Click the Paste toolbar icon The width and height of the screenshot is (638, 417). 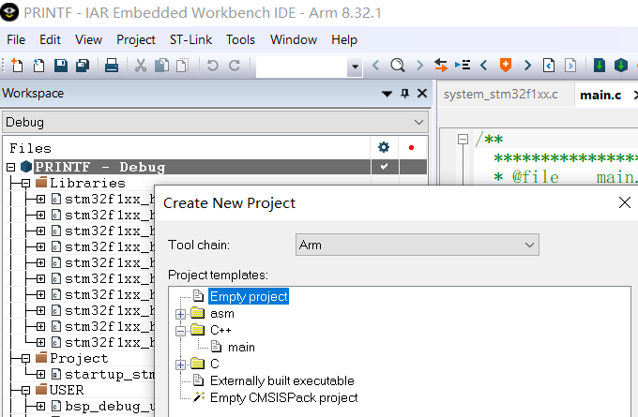(x=182, y=65)
